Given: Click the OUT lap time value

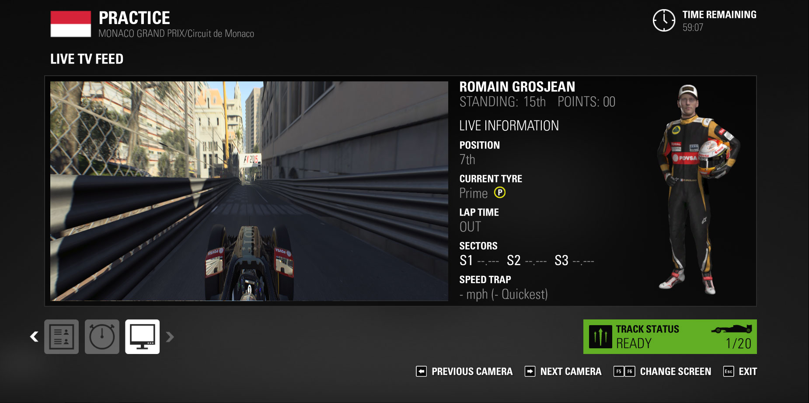Looking at the screenshot, I should pyautogui.click(x=470, y=227).
